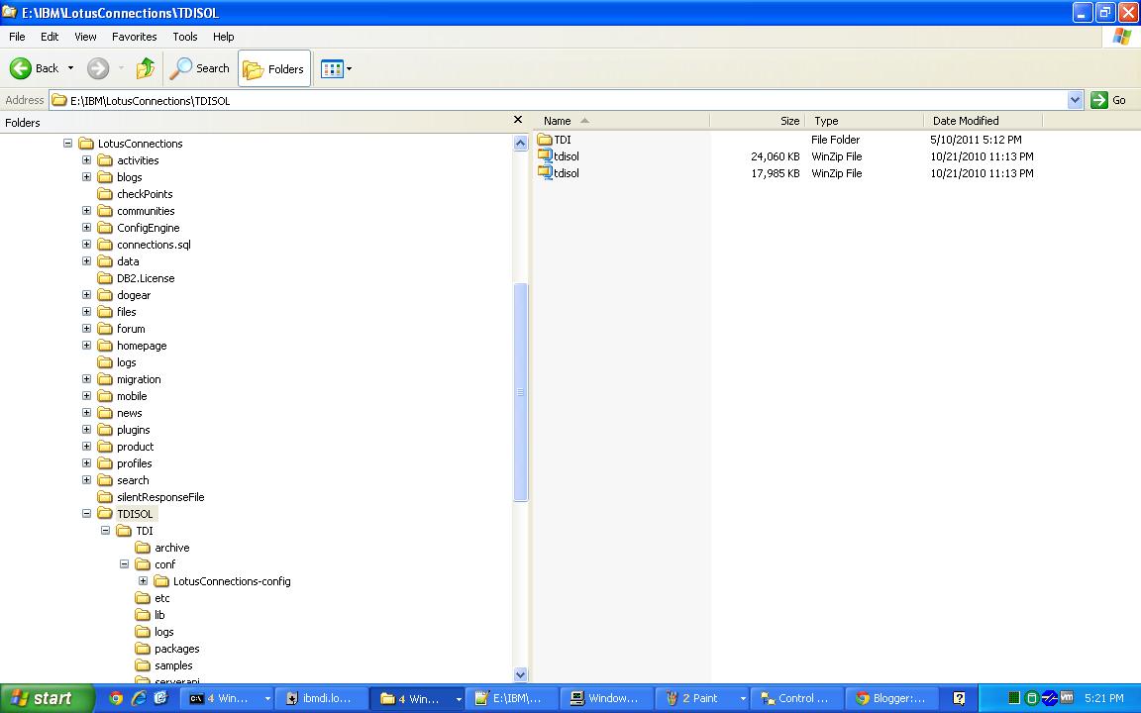The height and width of the screenshot is (713, 1141).
Task: Click the green Go button
Action: [1109, 100]
